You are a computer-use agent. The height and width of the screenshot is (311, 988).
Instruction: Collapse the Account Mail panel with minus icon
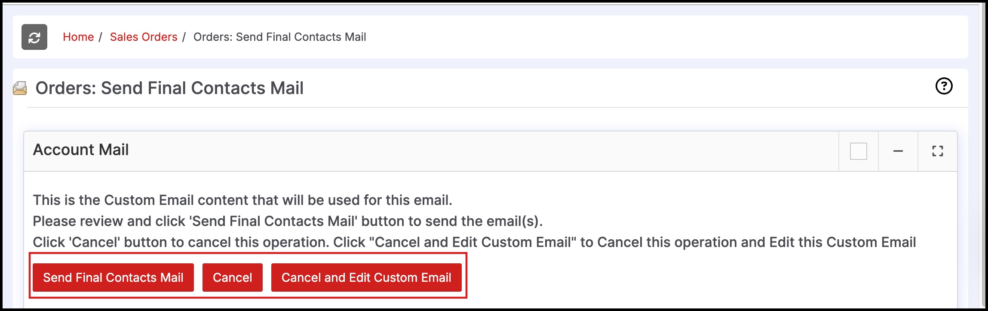898,151
